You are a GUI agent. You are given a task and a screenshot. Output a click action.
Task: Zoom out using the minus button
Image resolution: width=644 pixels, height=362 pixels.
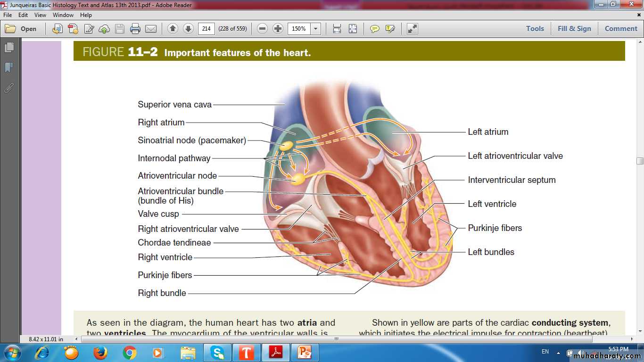tap(263, 29)
